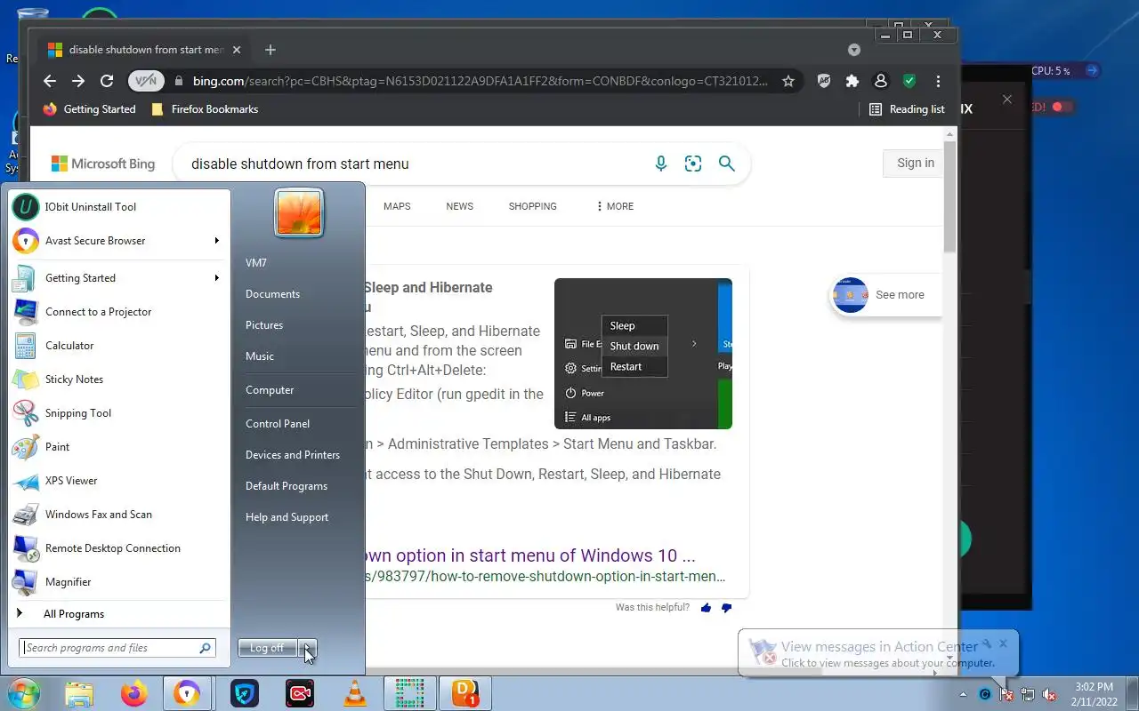
Task: Launch Calculator from Start menu
Action: click(x=118, y=346)
